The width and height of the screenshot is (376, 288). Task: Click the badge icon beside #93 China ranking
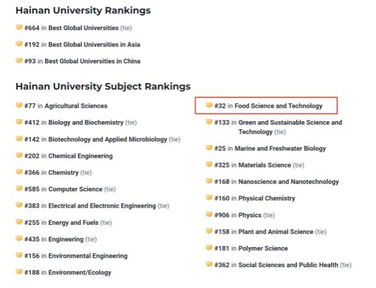tap(19, 61)
